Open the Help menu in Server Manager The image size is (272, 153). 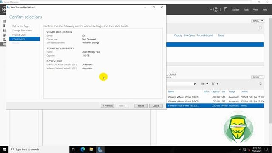coord(265,10)
